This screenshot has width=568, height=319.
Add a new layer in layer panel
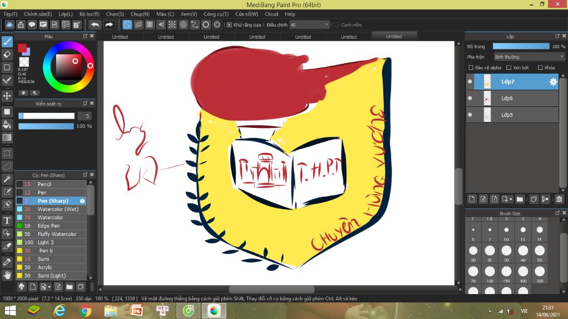pyautogui.click(x=471, y=199)
